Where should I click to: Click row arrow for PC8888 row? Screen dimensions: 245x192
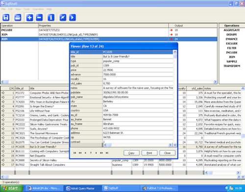[3, 160]
